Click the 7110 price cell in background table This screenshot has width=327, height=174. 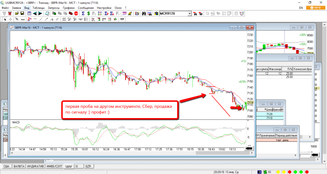tap(269, 118)
